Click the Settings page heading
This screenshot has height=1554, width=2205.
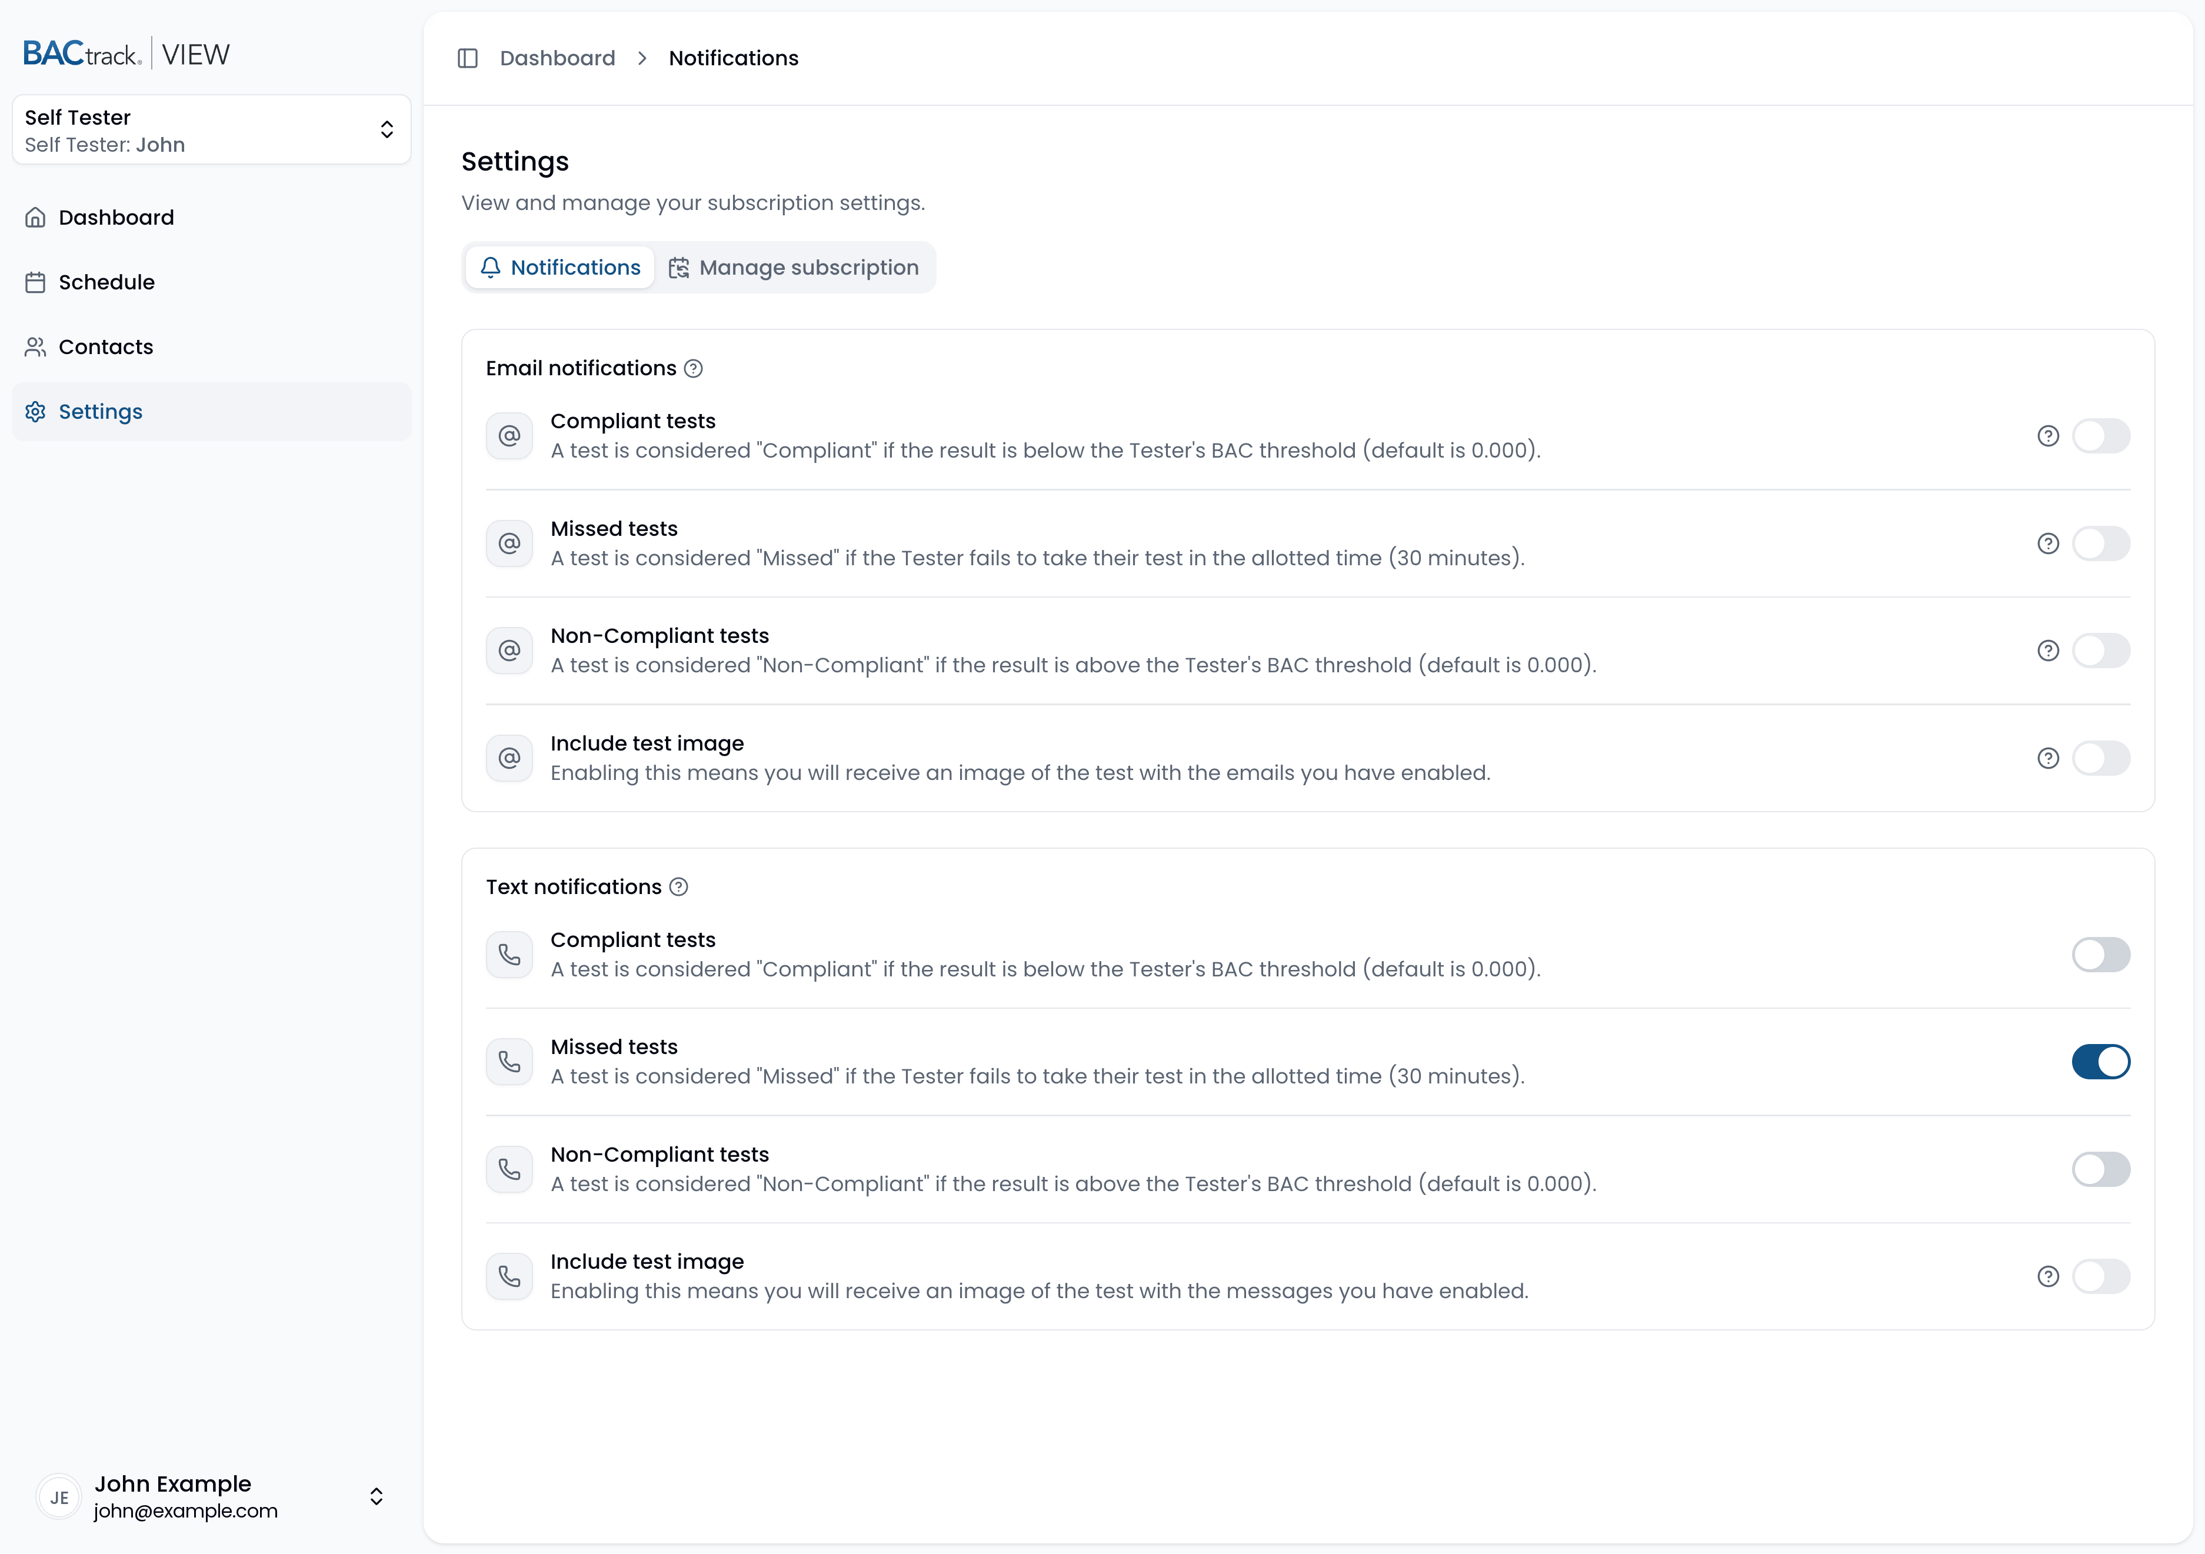click(516, 161)
